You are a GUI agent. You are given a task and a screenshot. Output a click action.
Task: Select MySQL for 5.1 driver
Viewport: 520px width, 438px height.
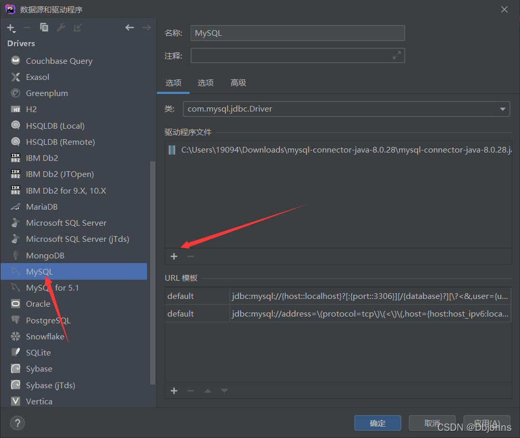74,288
